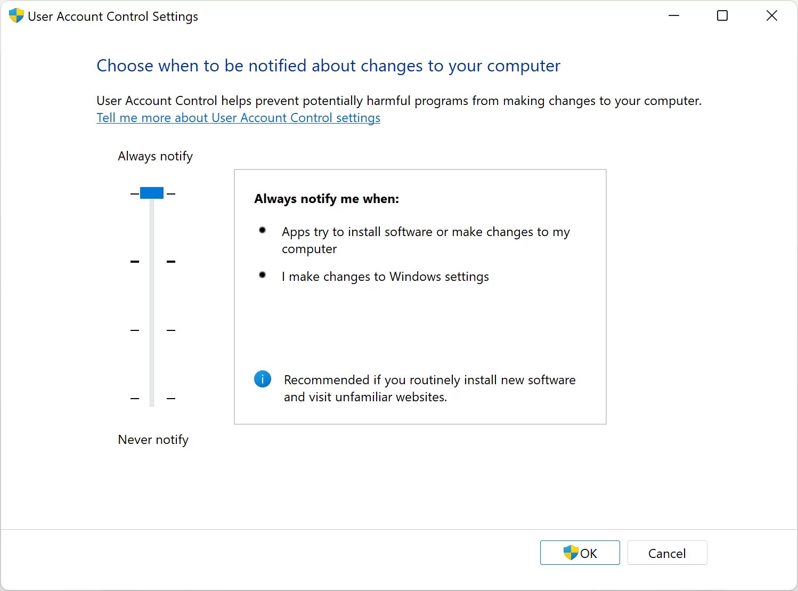The height and width of the screenshot is (591, 798).
Task: Minimize the User Account Control Settings window
Action: click(673, 15)
